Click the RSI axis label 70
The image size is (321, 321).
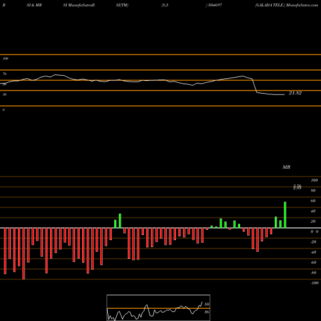point(4,74)
